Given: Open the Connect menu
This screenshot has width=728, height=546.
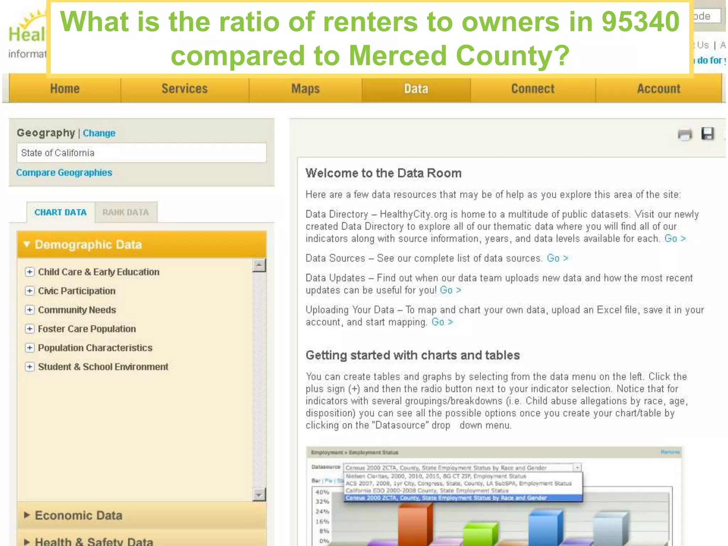Looking at the screenshot, I should 533,89.
